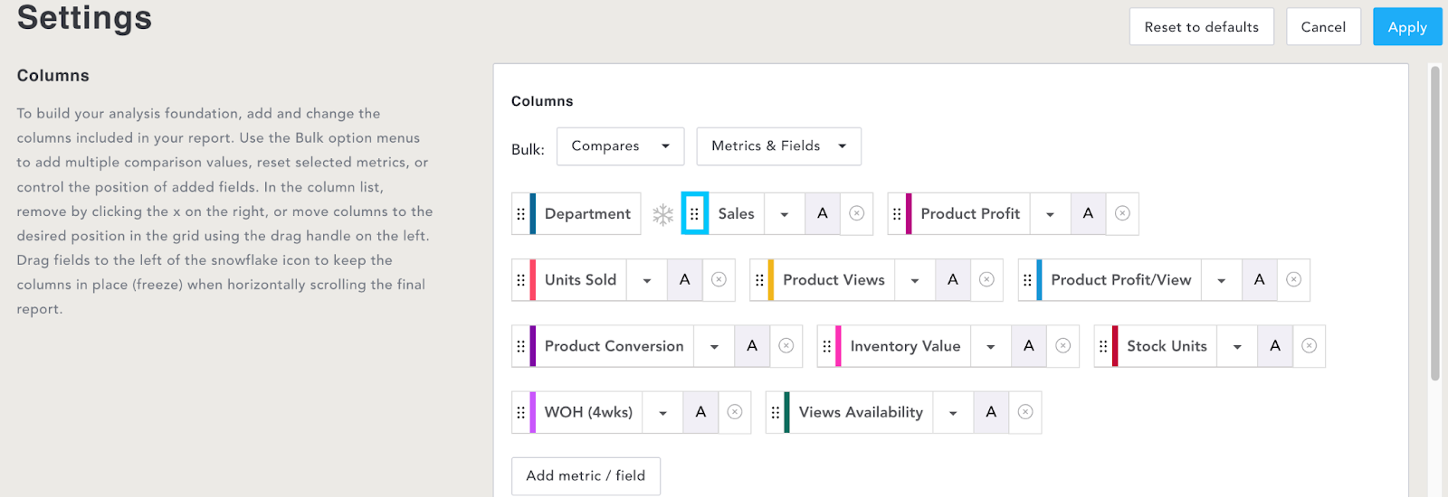Open the Compares bulk dropdown
This screenshot has height=497, width=1448.
point(621,146)
